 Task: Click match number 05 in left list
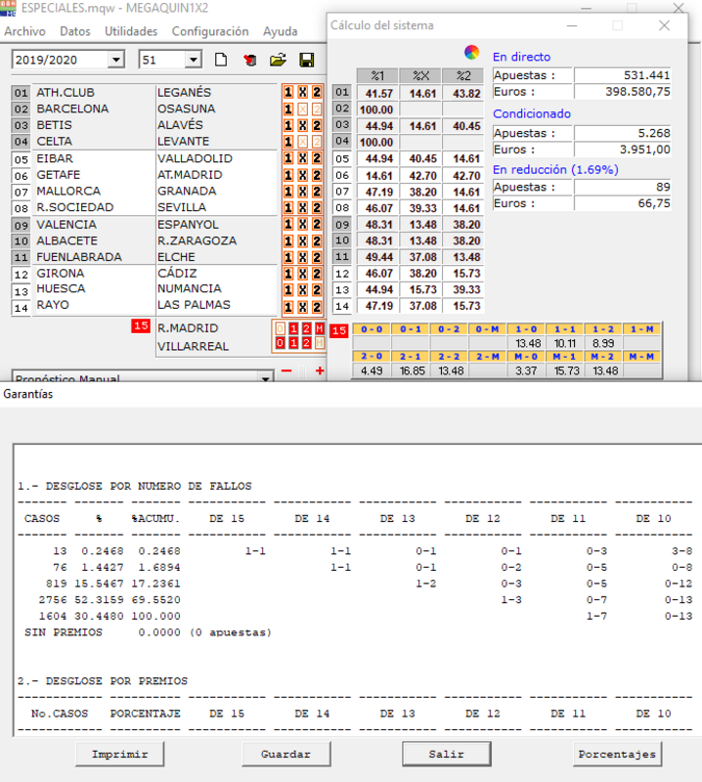click(21, 159)
